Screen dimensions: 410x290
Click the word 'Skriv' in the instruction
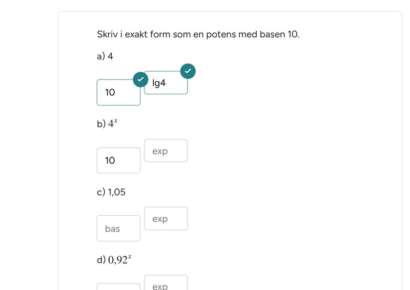107,34
